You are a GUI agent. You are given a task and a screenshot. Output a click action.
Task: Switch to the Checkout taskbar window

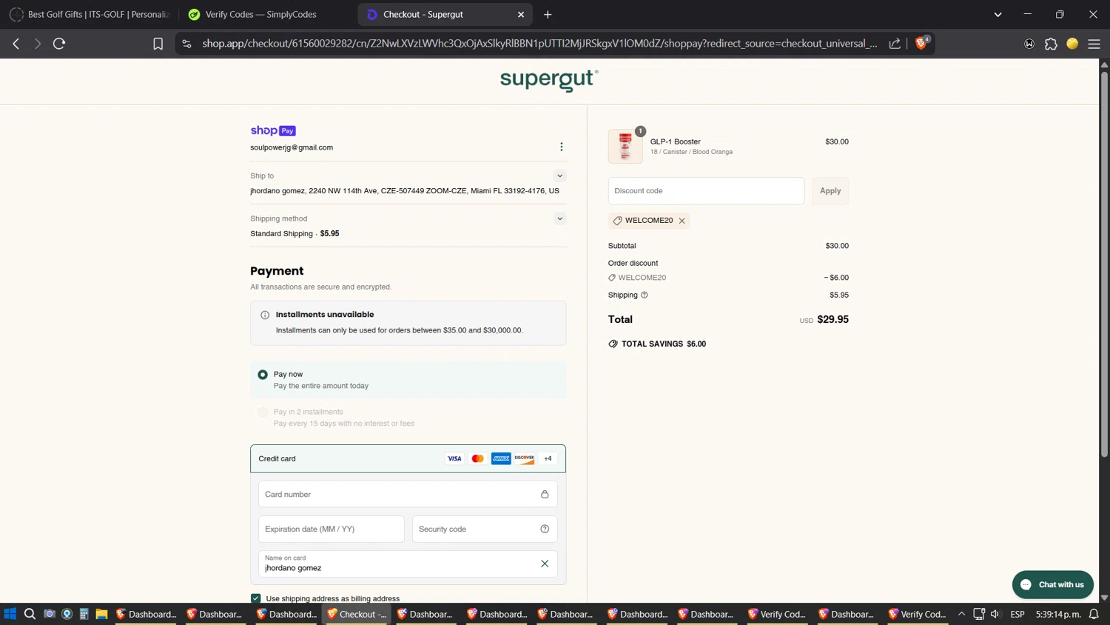pyautogui.click(x=357, y=614)
